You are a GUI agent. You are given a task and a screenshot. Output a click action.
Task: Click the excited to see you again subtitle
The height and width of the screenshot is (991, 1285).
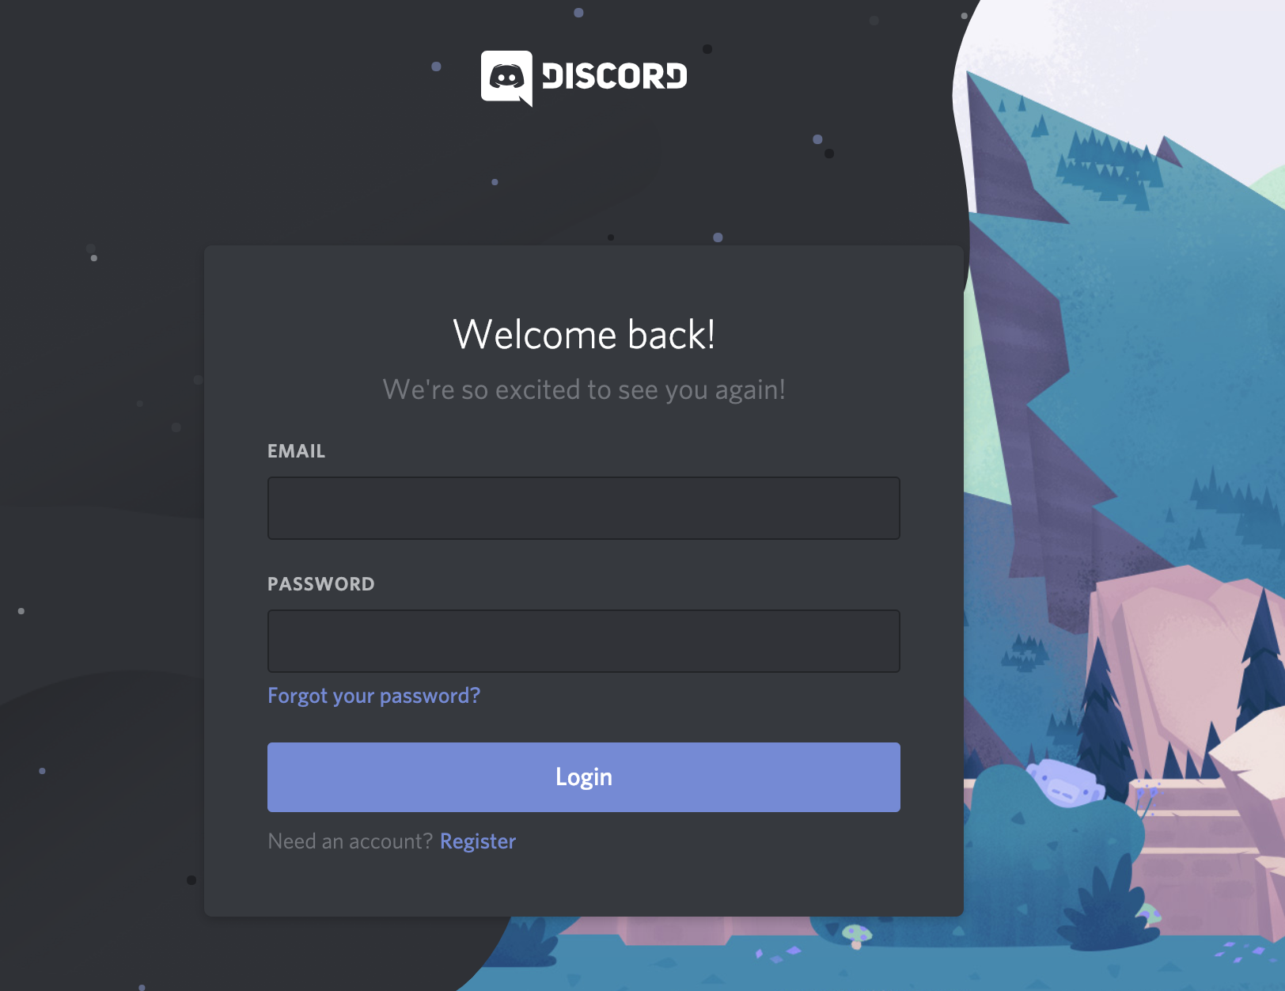point(584,389)
